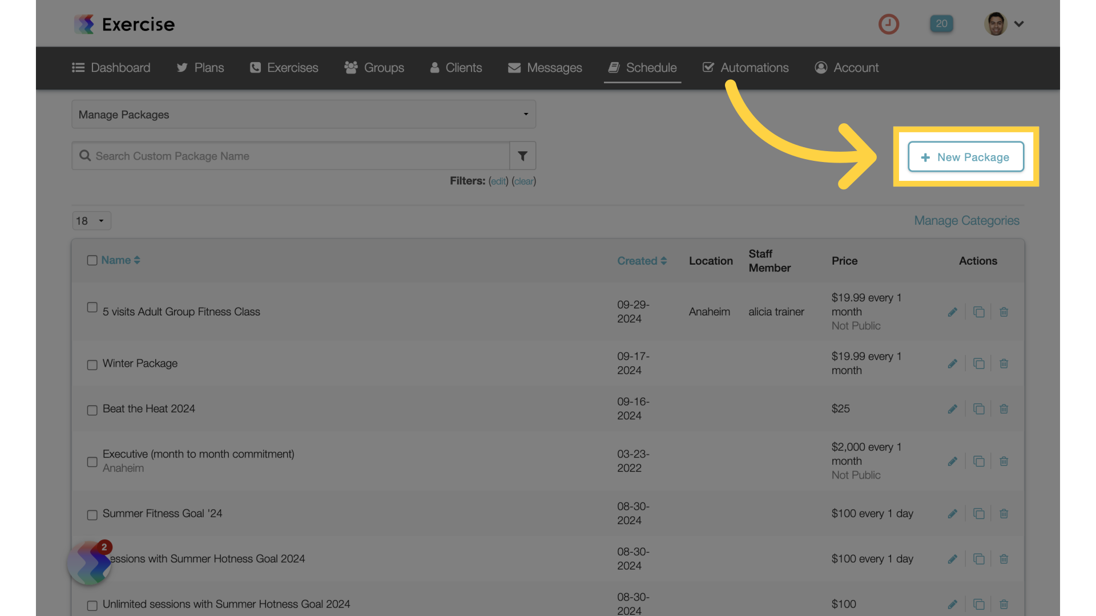Viewport: 1096px width, 616px height.
Task: Open the Groups tab
Action: point(374,67)
